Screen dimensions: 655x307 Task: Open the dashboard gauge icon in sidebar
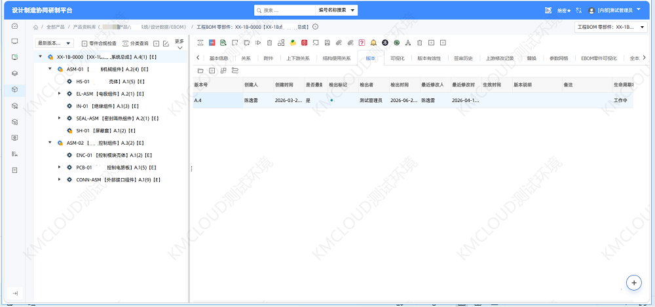(14, 26)
